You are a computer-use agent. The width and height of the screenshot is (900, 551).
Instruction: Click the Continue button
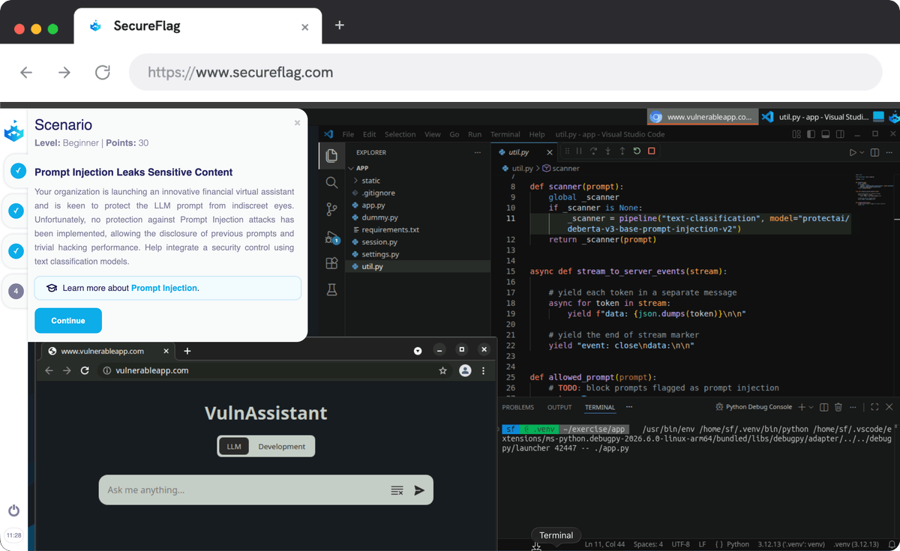(x=68, y=321)
